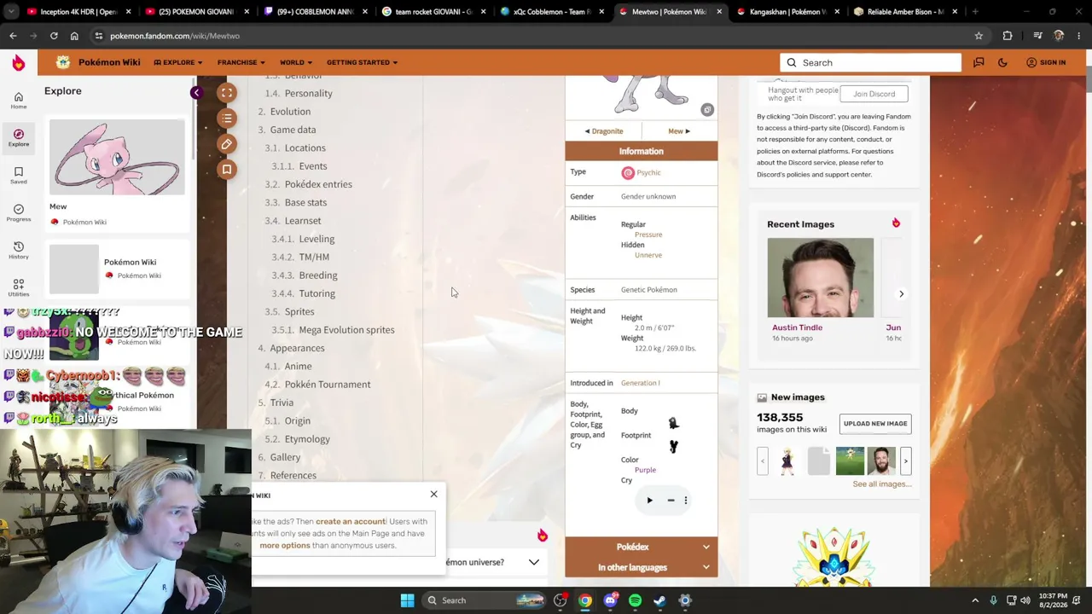Open Discord from the taskbar
Viewport: 1092px width, 614px height.
(x=610, y=600)
